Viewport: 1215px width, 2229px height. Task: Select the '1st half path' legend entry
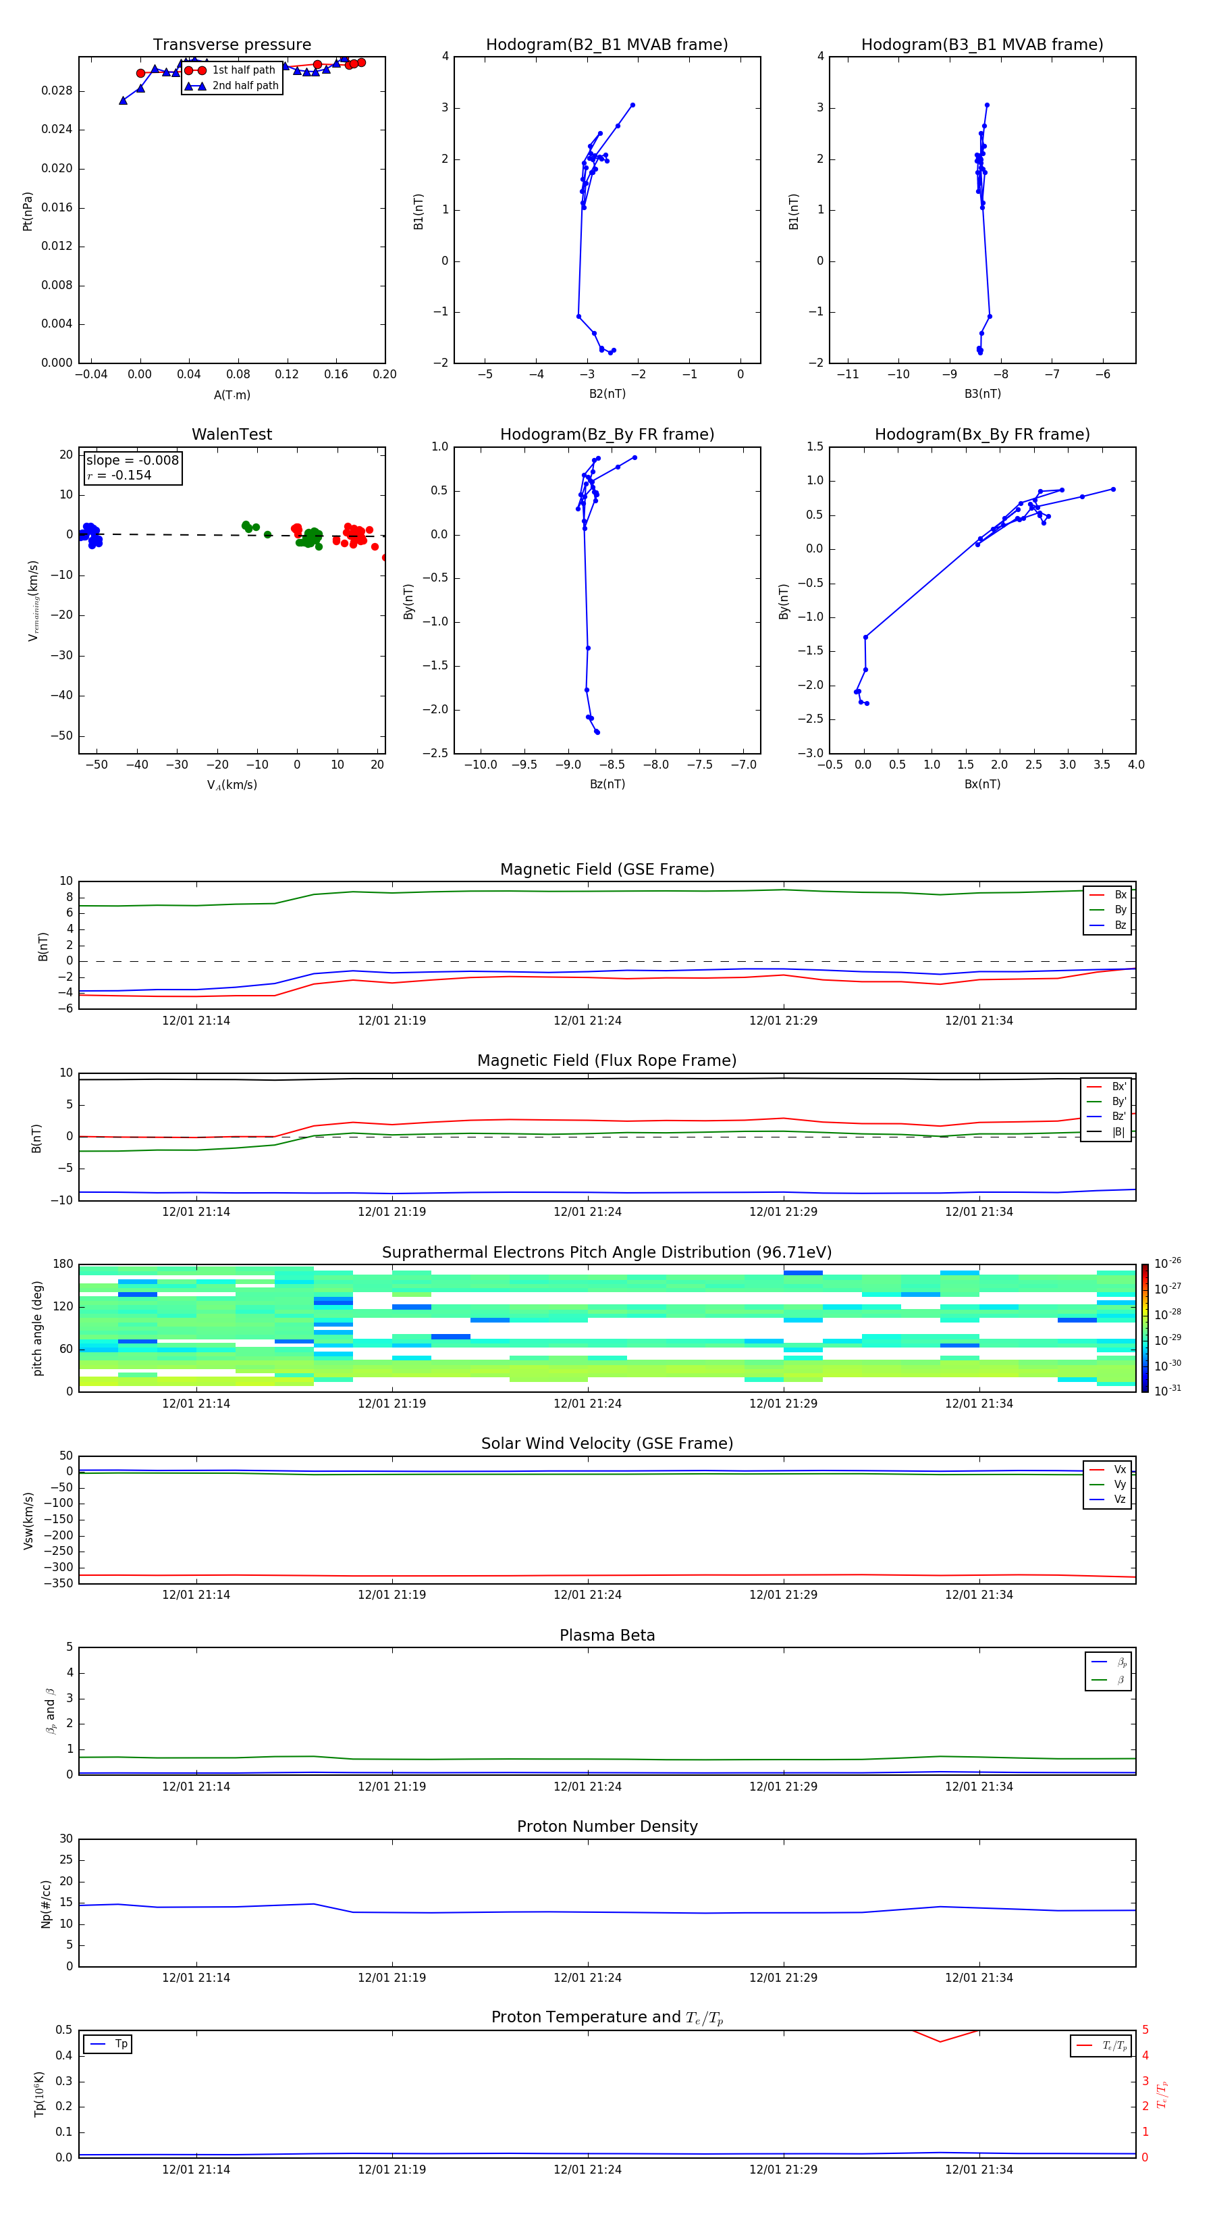coord(230,70)
